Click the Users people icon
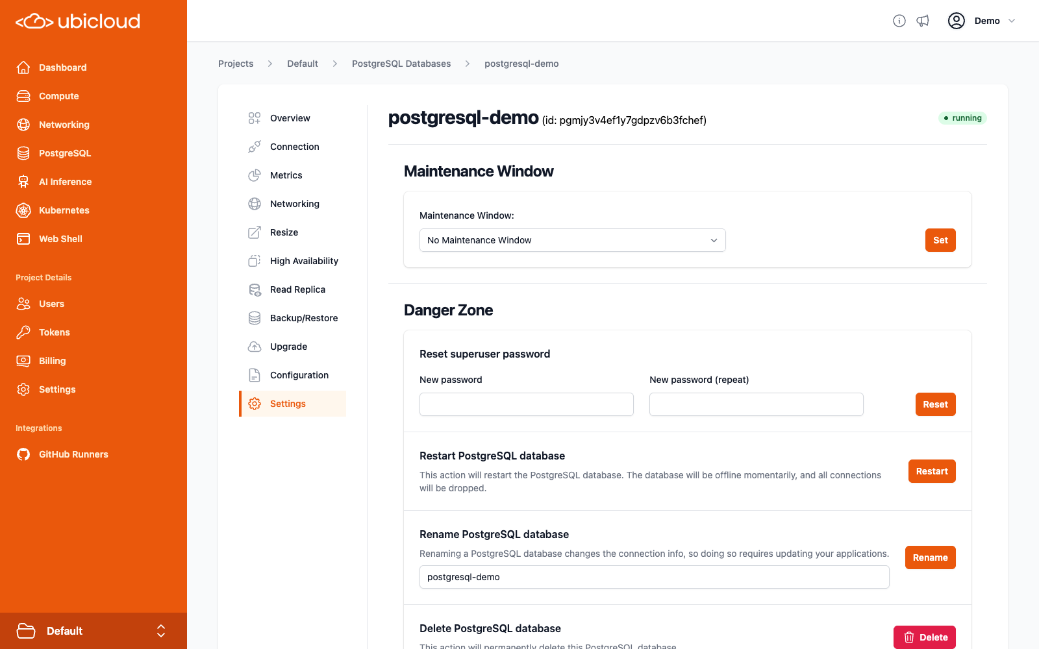This screenshot has height=649, width=1039. [23, 304]
